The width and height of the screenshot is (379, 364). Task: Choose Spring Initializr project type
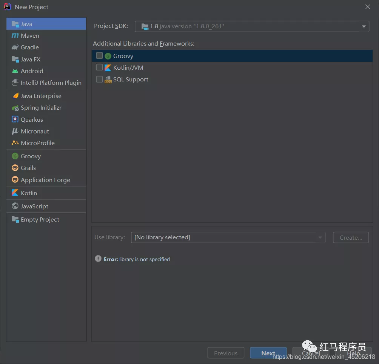click(x=46, y=108)
